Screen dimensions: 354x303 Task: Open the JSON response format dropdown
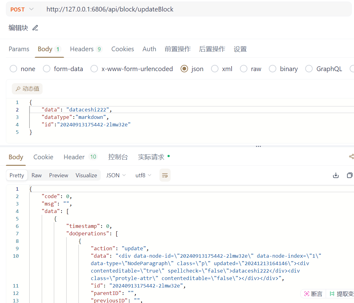116,175
